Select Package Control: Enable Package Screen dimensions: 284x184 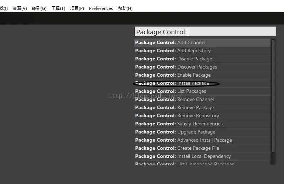click(202, 75)
